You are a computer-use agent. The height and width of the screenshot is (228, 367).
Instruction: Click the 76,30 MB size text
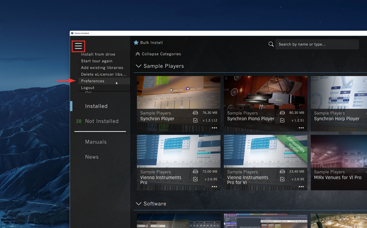[210, 113]
